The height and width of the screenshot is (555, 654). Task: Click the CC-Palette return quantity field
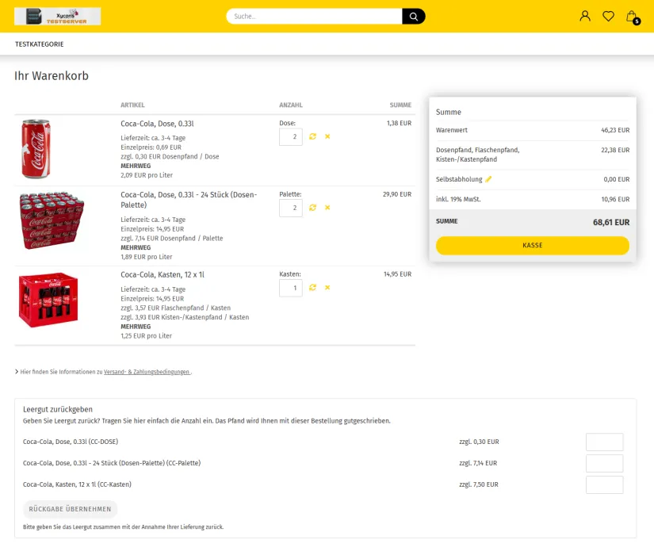coord(604,463)
